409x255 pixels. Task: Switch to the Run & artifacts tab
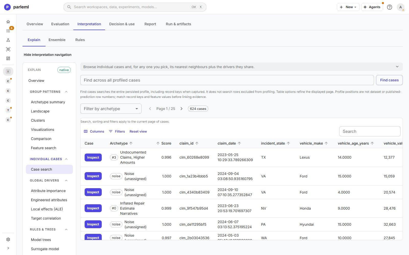tap(178, 24)
